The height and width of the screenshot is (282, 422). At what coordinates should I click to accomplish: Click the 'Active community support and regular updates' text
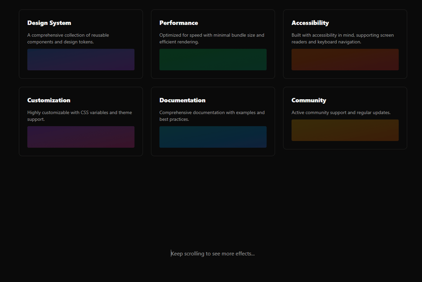(341, 112)
